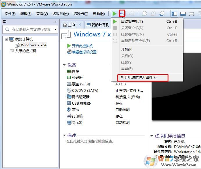Toggle the library sidebar view icon
Image resolution: width=201 pixels, height=169 pixels.
tap(174, 13)
